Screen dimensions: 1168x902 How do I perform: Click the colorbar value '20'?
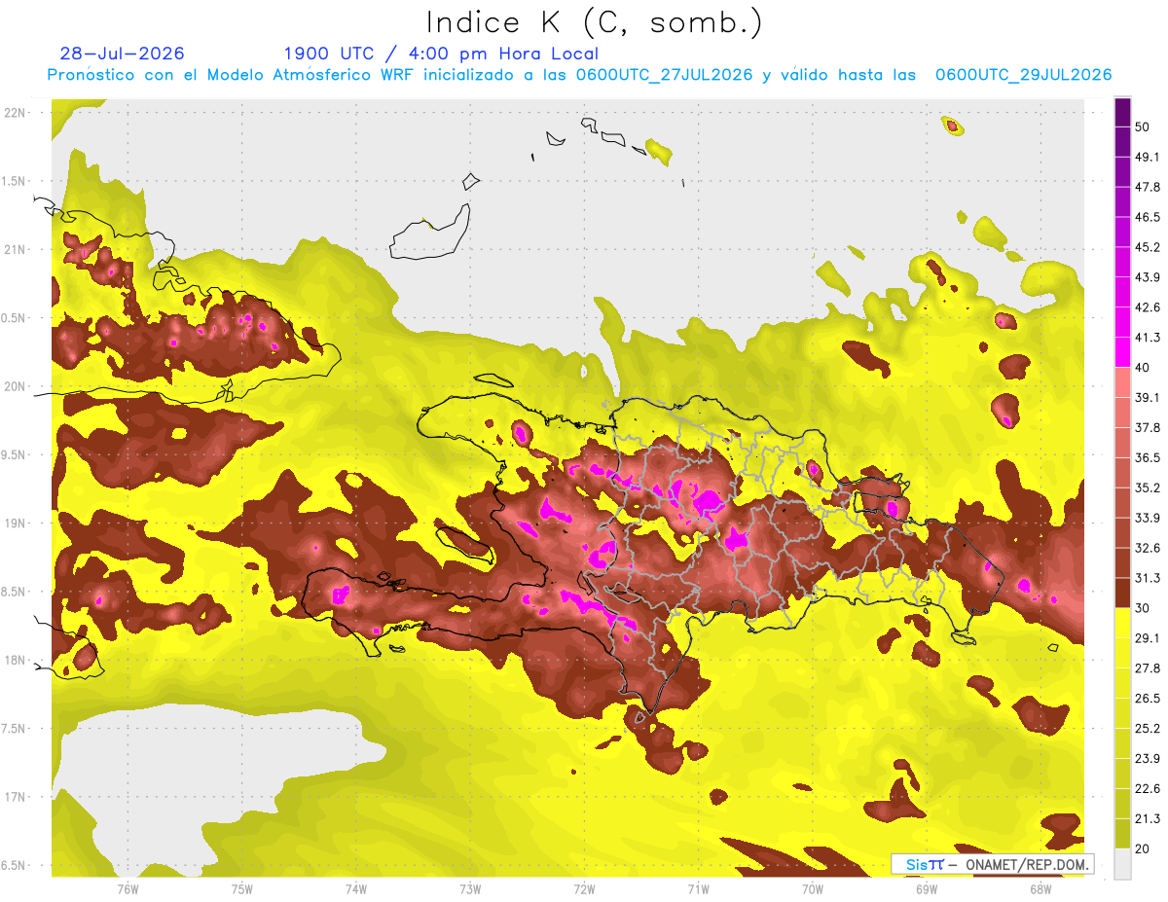[1143, 849]
